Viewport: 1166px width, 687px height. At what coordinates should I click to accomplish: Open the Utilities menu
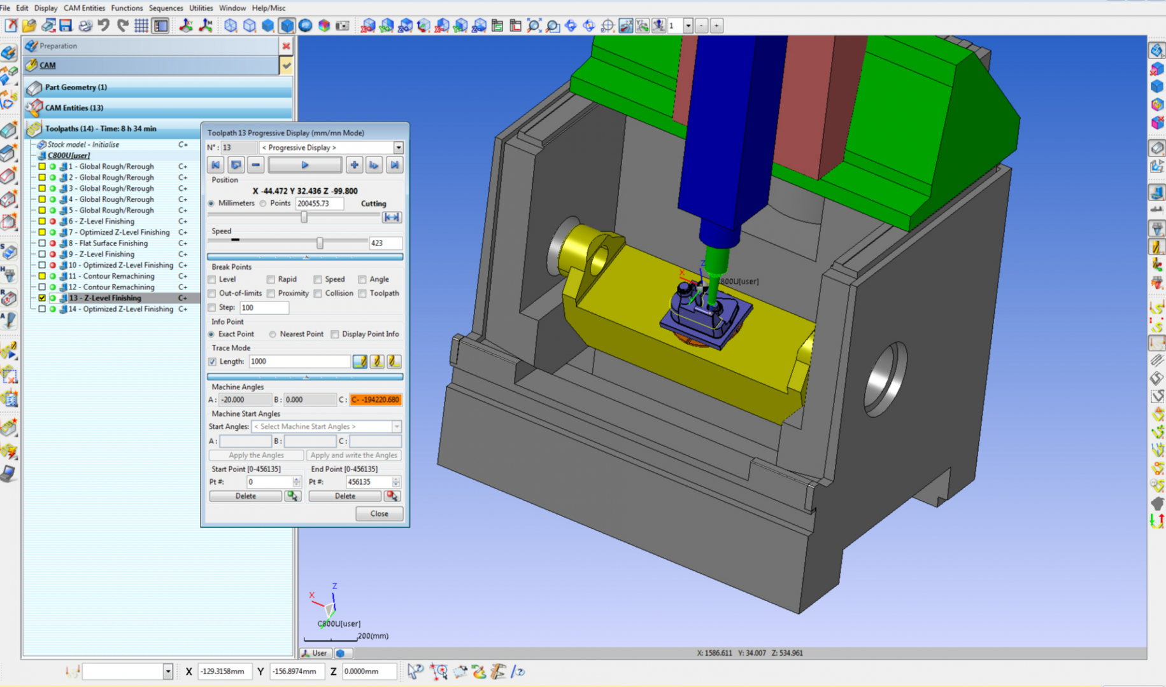tap(201, 8)
